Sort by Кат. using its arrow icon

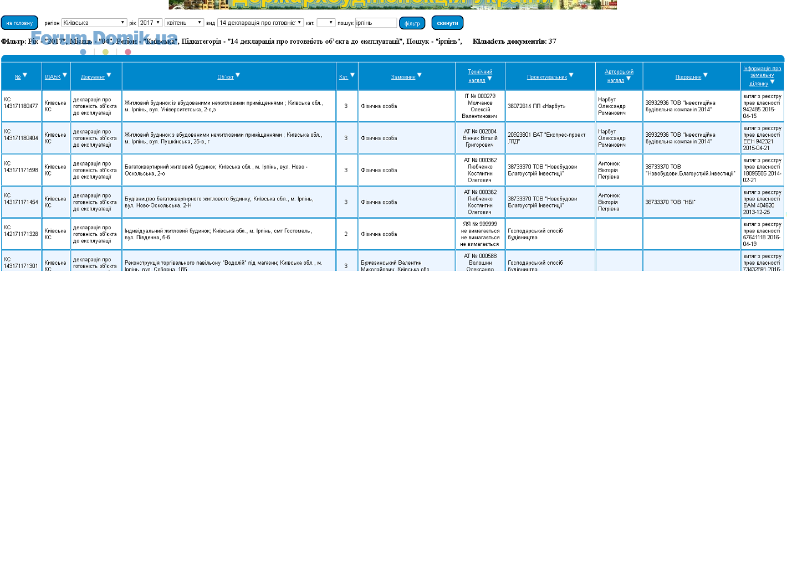pos(352,75)
